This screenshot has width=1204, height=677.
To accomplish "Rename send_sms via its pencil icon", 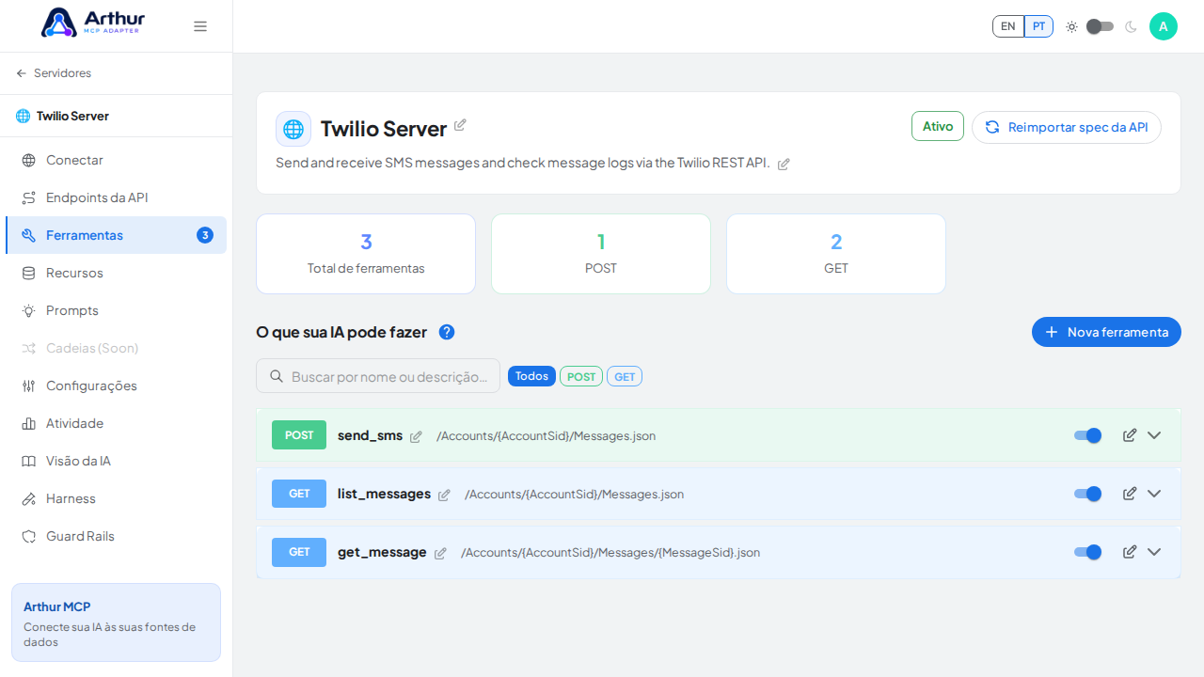I will [x=416, y=437].
